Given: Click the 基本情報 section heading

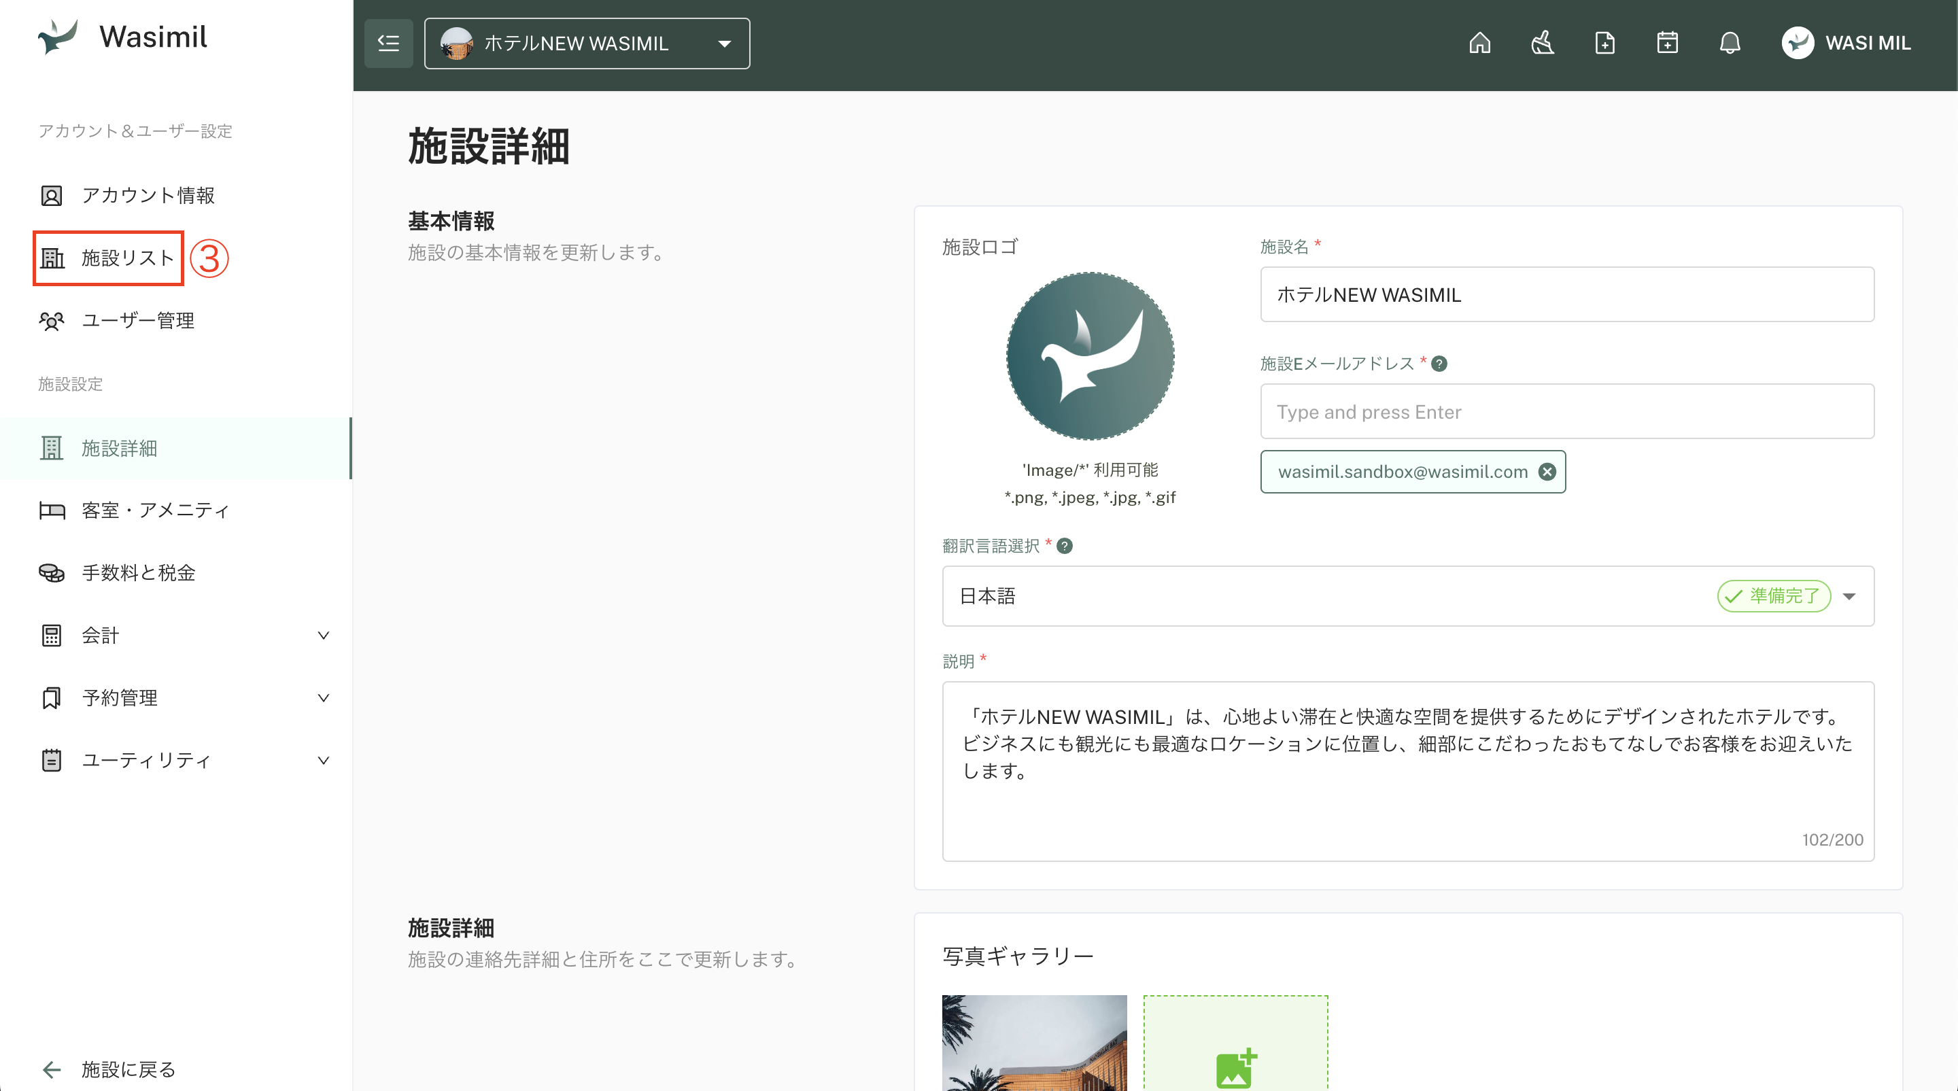Looking at the screenshot, I should pos(451,221).
